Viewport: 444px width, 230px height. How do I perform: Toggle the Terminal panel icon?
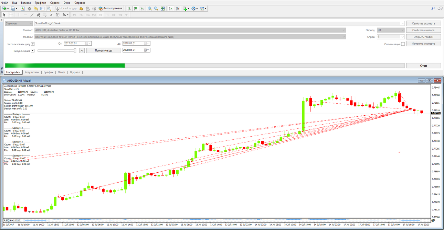pos(42,8)
